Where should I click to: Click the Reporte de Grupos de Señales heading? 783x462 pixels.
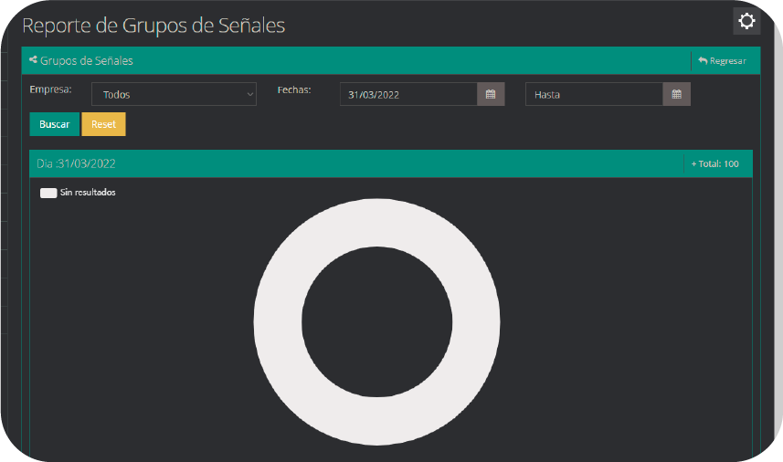point(153,26)
